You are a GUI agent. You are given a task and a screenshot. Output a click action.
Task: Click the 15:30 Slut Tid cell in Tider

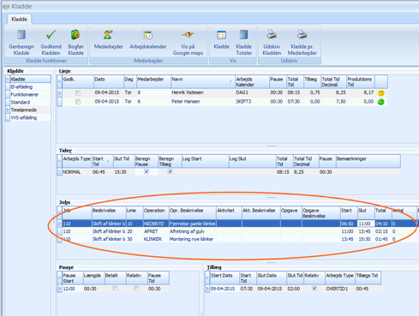pyautogui.click(x=123, y=172)
